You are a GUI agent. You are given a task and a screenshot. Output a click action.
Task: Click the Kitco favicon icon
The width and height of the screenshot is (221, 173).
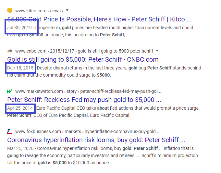click(x=10, y=11)
